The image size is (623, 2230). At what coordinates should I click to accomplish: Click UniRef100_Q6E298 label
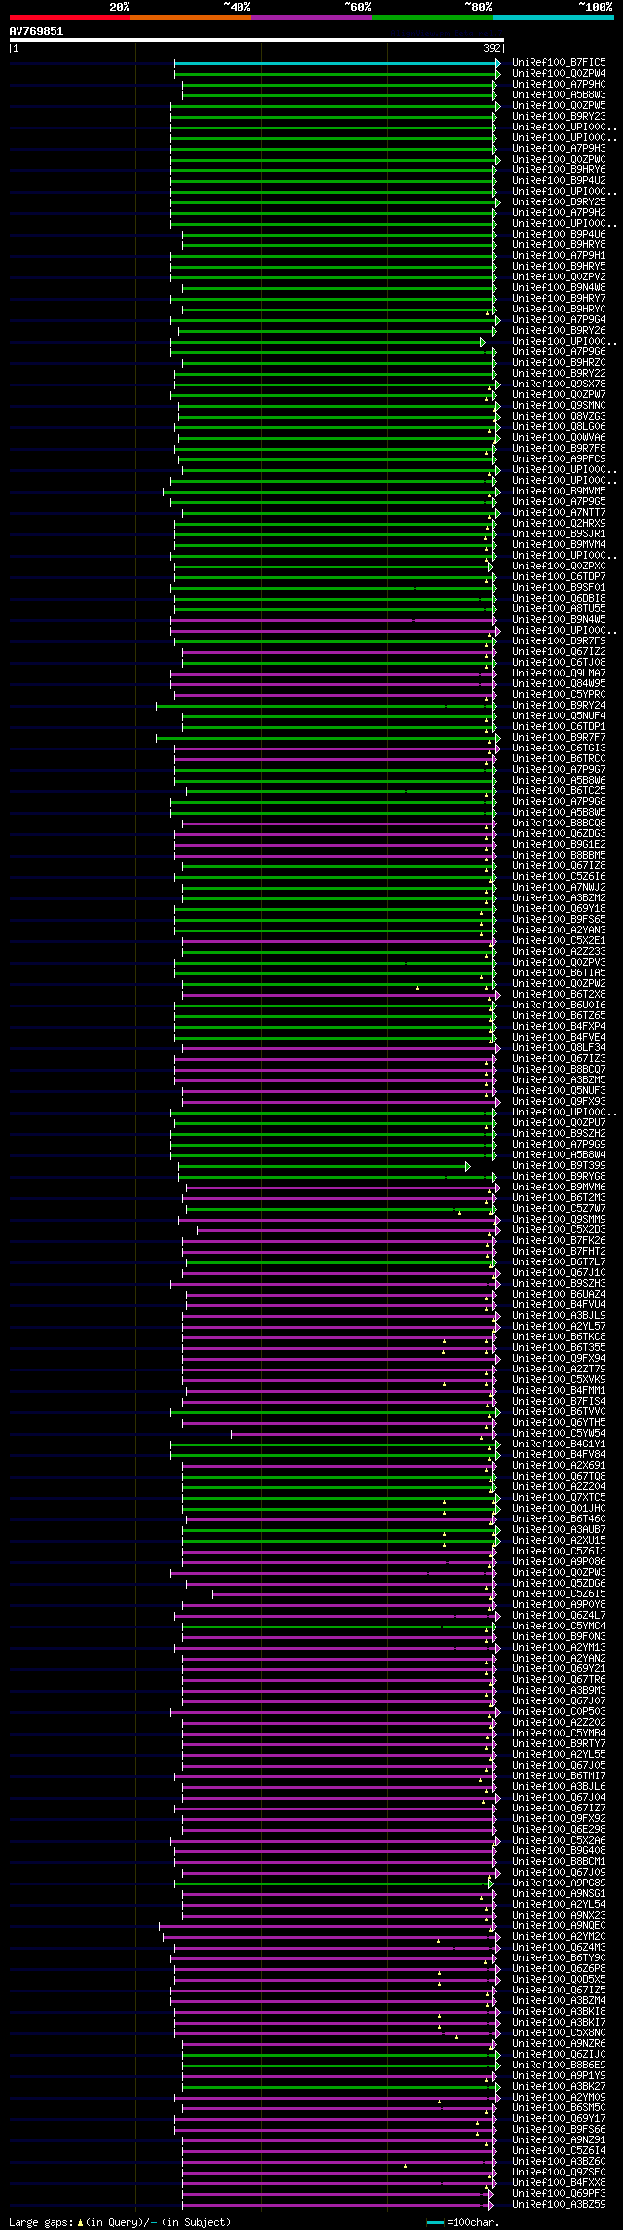click(559, 1830)
